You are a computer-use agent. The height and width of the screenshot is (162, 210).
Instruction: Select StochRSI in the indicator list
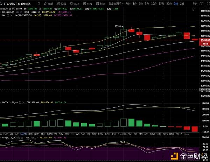coord(122,134)
